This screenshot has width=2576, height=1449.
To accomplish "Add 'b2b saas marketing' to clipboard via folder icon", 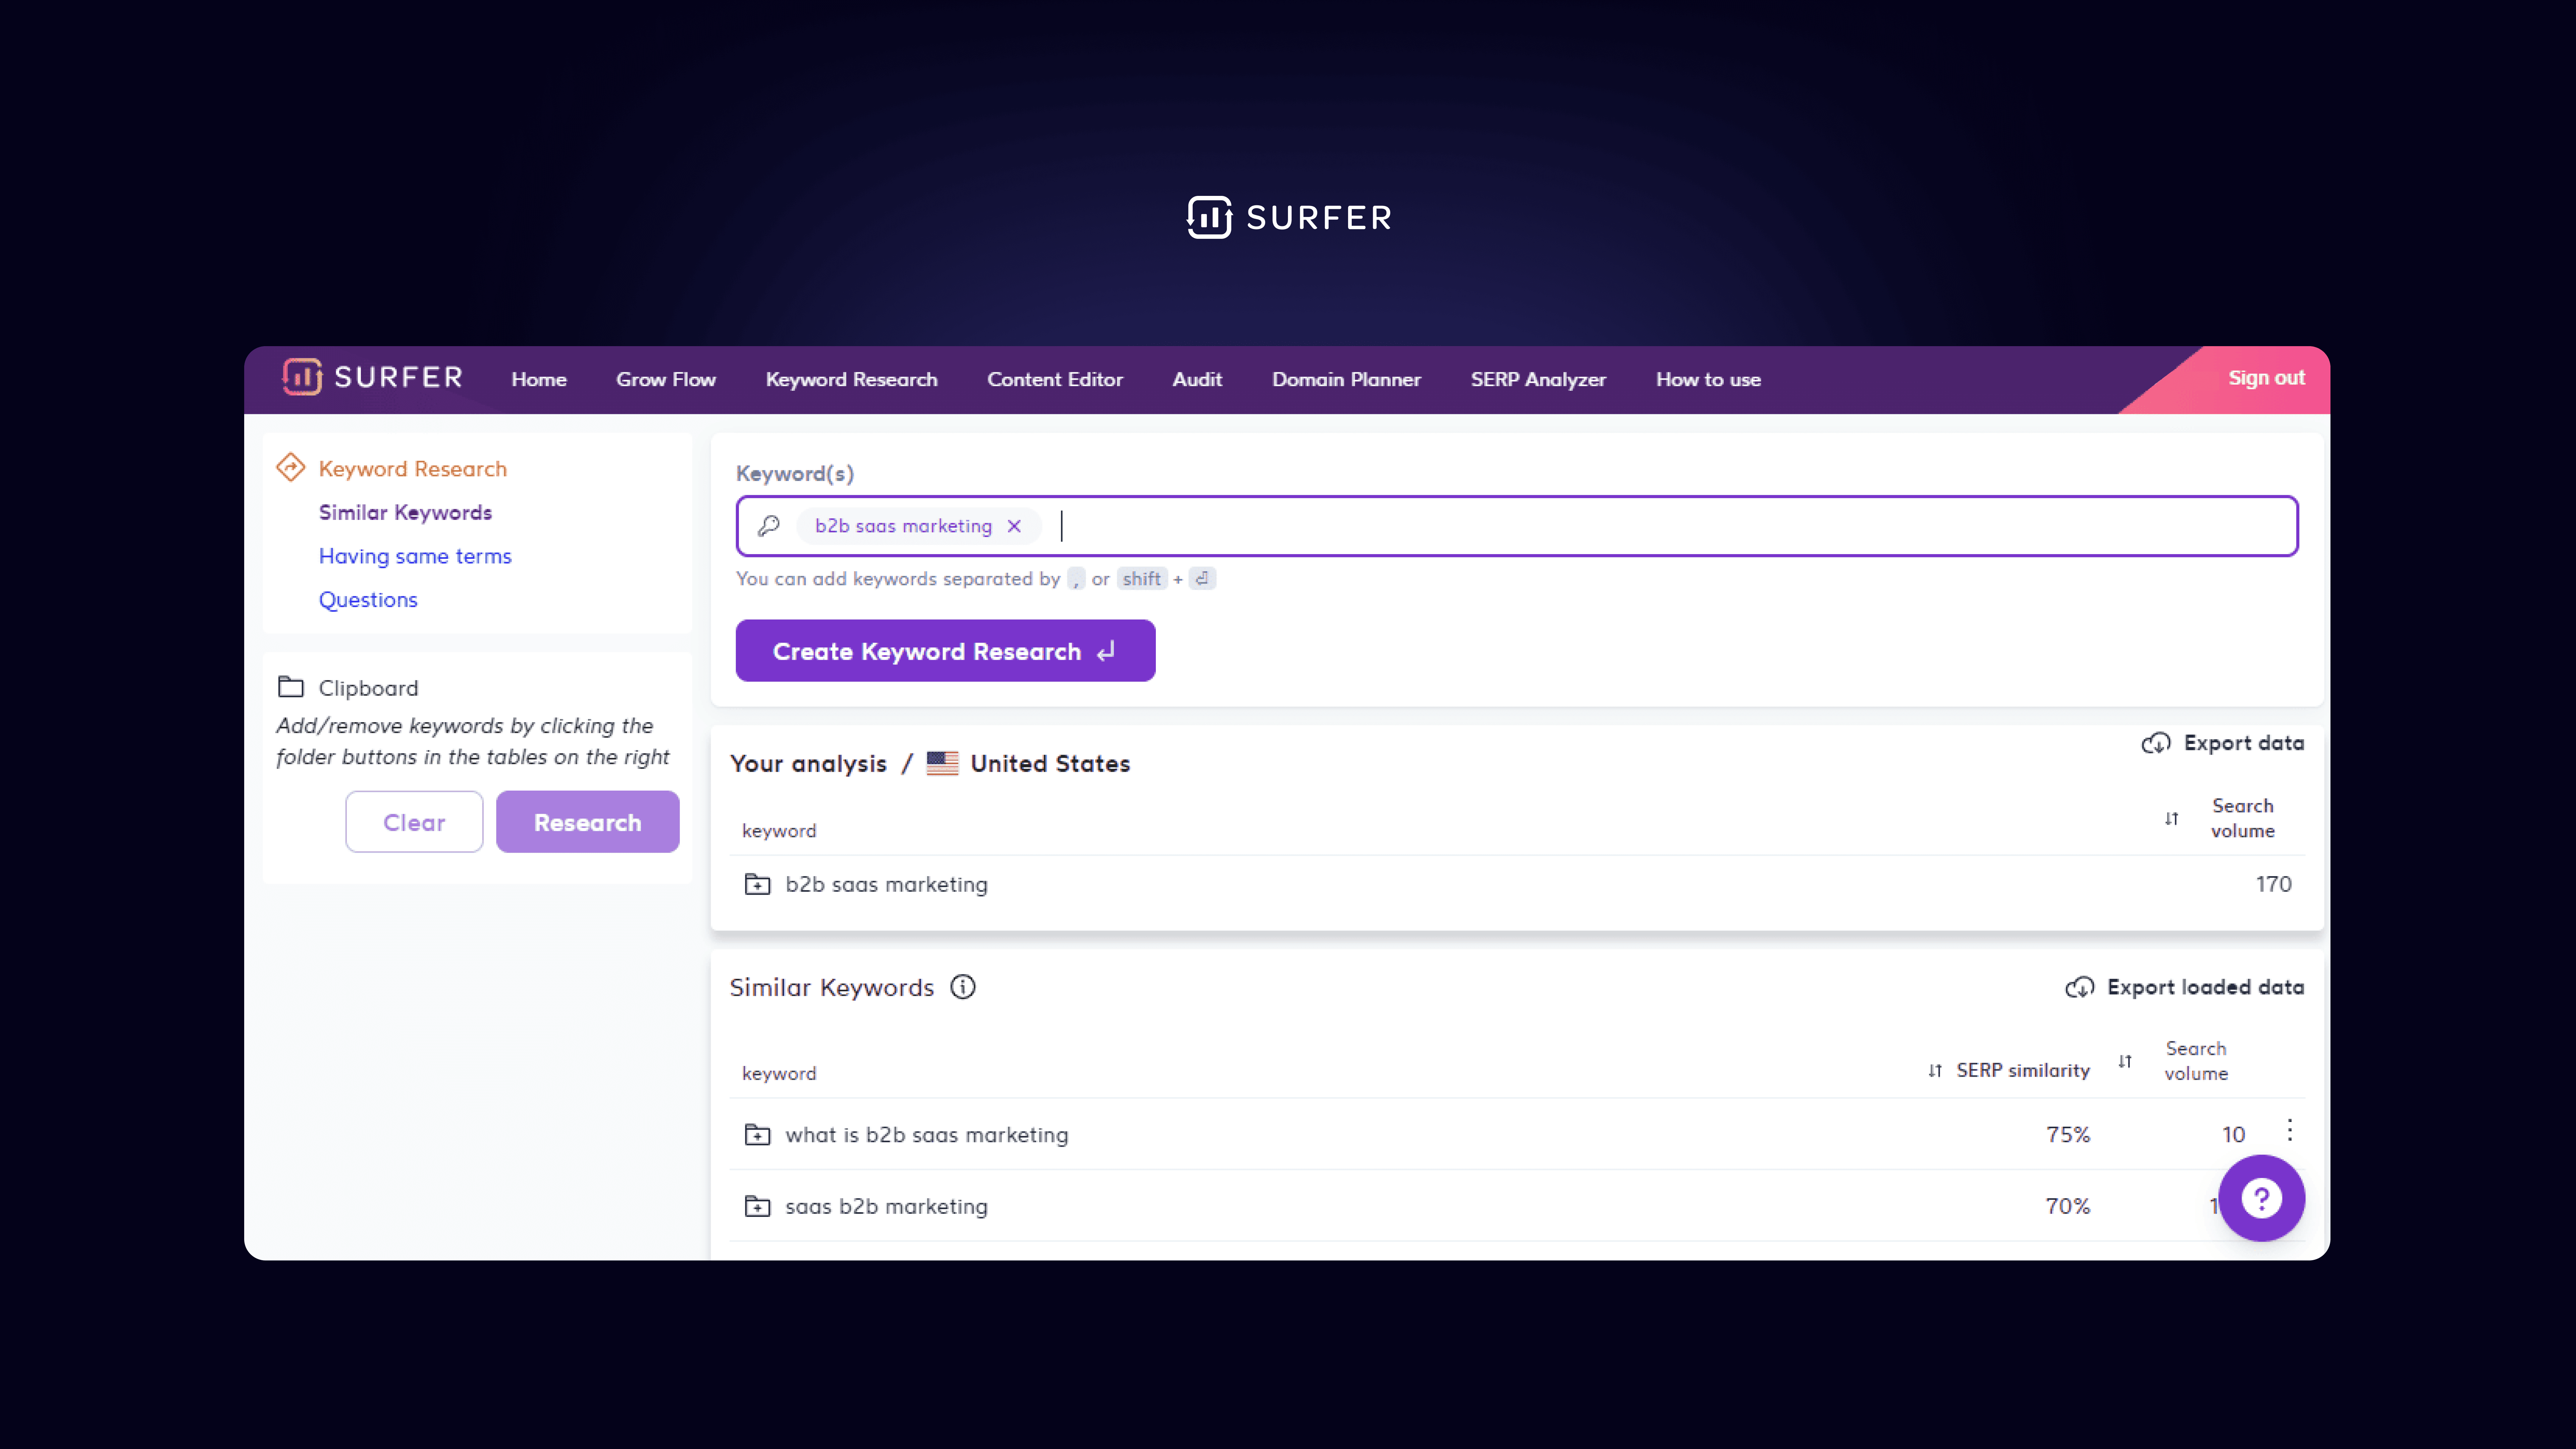I will point(757,884).
